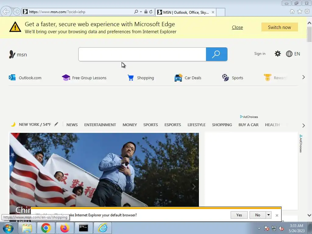The width and height of the screenshot is (312, 234).
Task: Click the search magnifier in address bar
Action: 136,12
